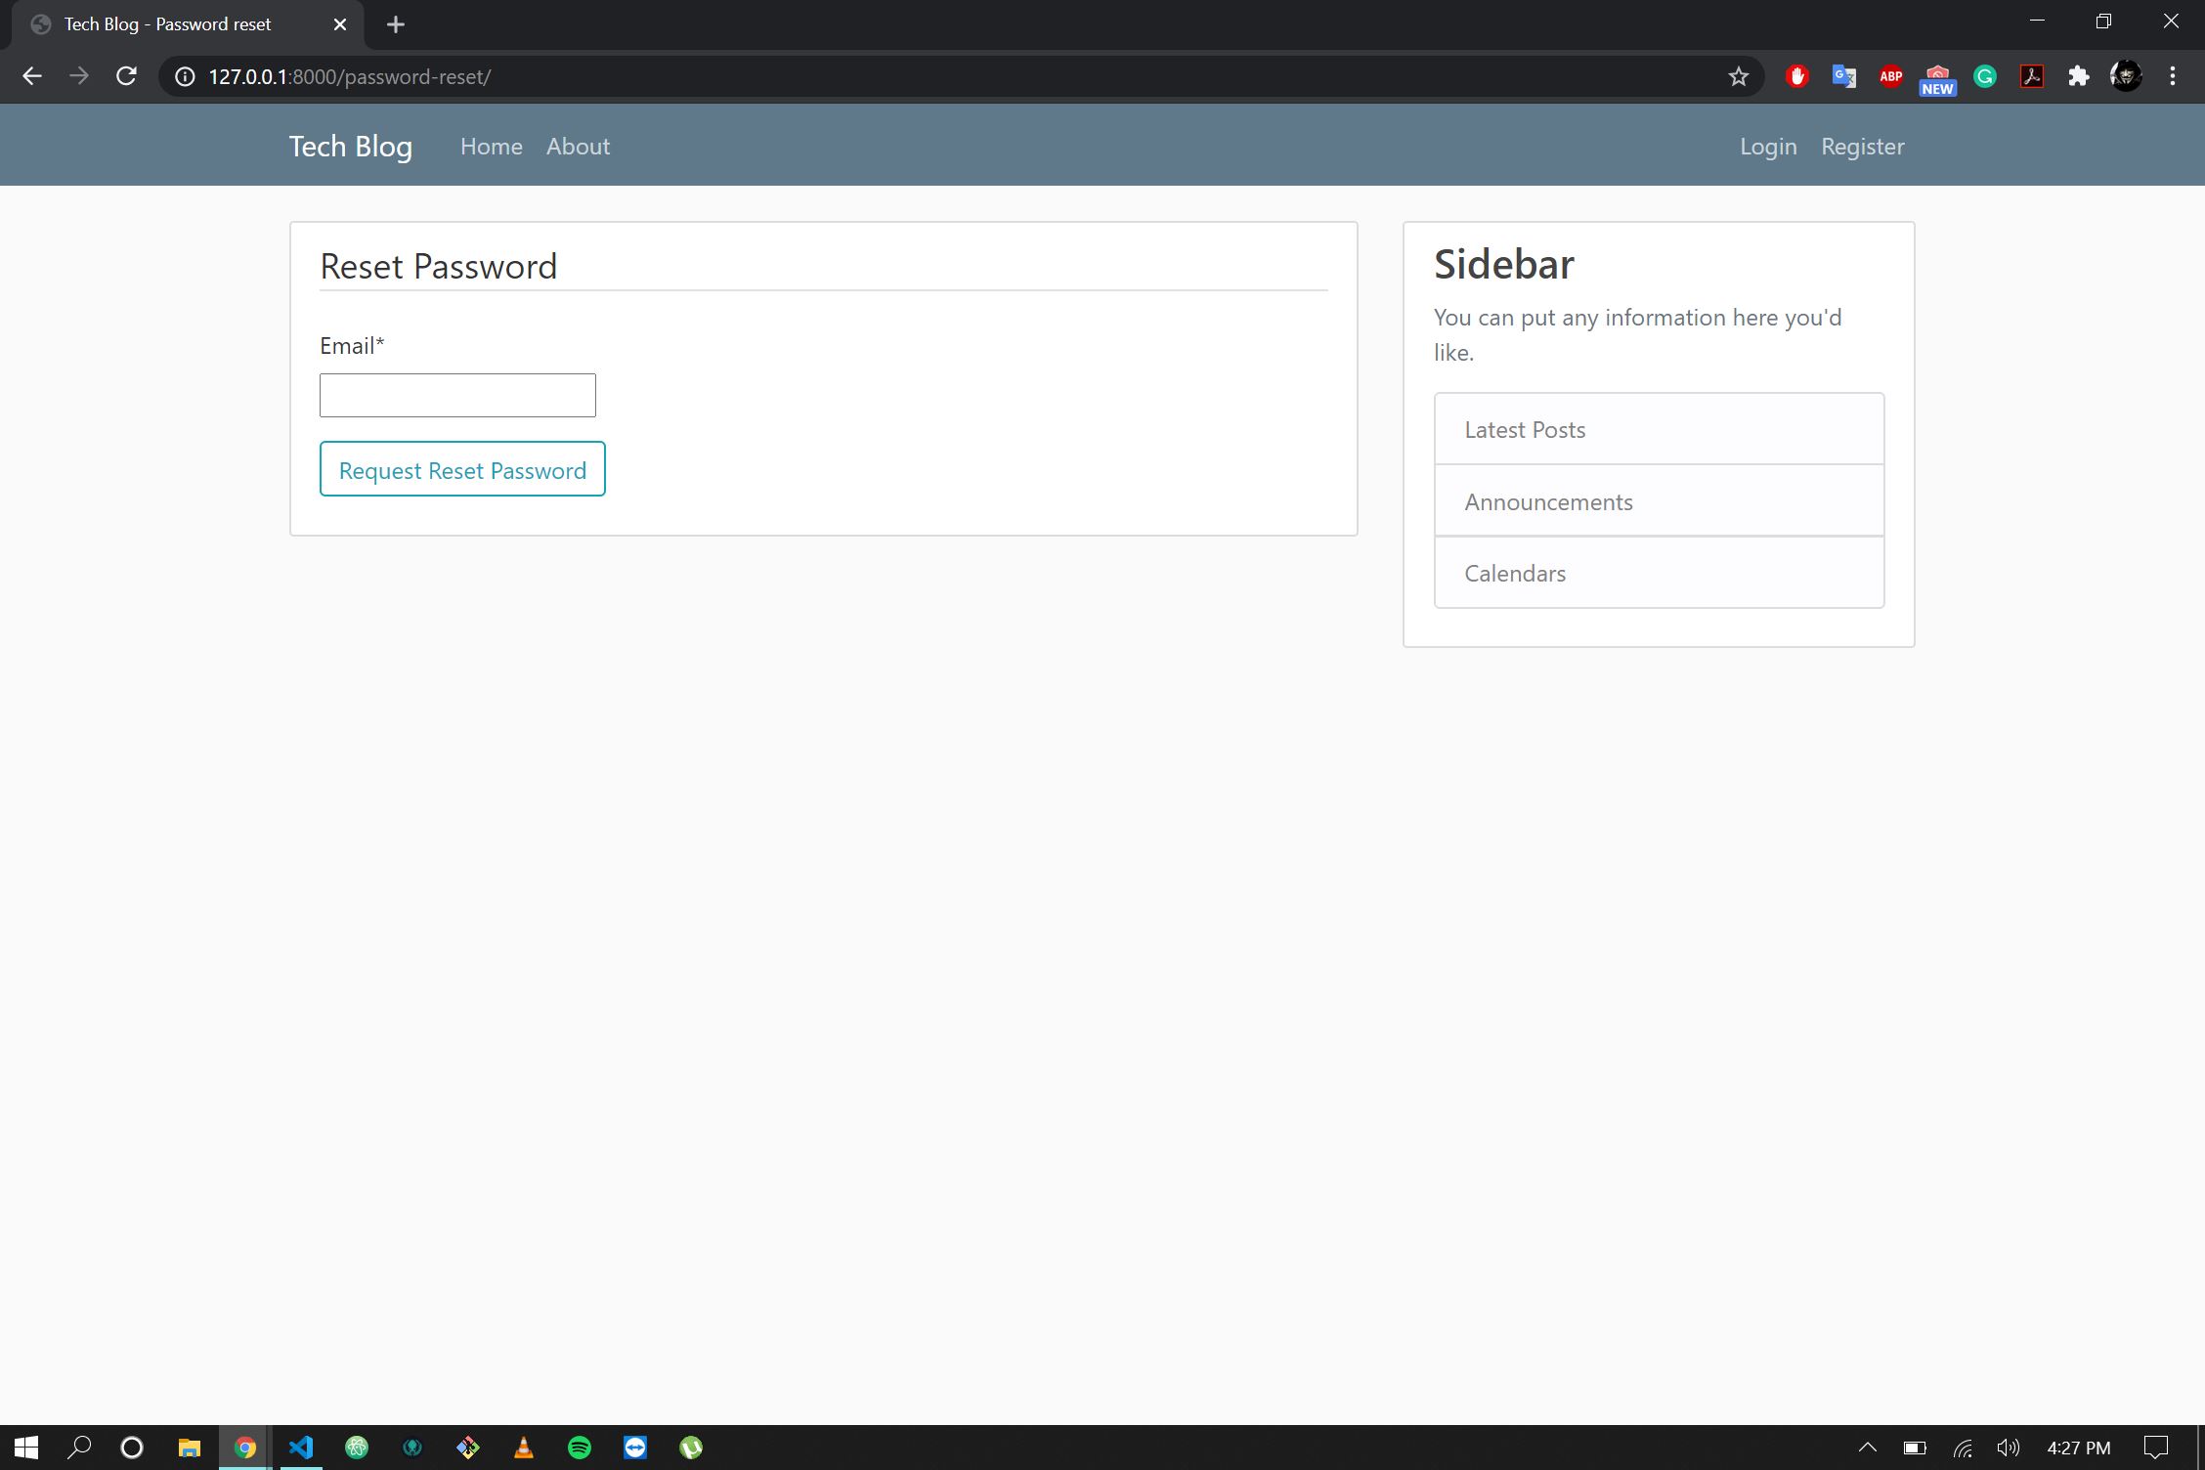Open the Adblock Plus extension icon
2205x1470 pixels.
click(x=1890, y=76)
